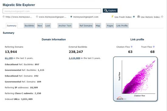Click the Fresh Index lightning icon

[112, 16]
